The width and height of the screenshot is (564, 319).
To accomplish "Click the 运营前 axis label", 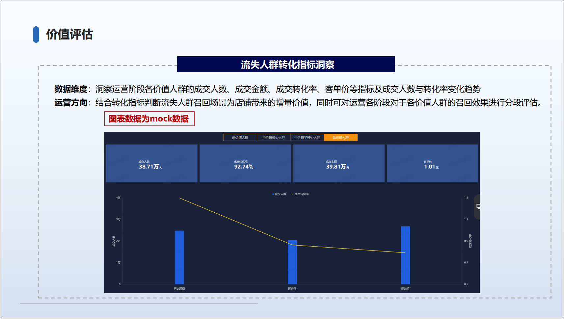I will [x=292, y=289].
